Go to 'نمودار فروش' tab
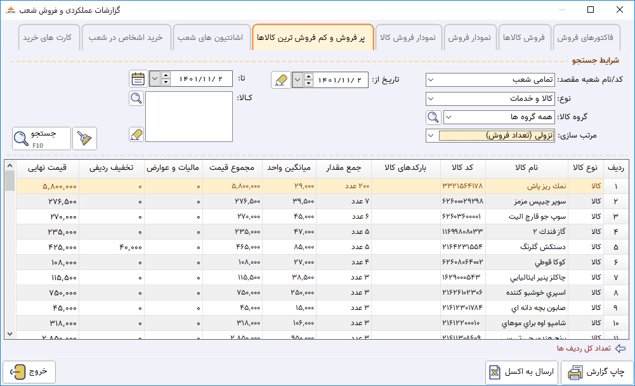 tap(470, 37)
